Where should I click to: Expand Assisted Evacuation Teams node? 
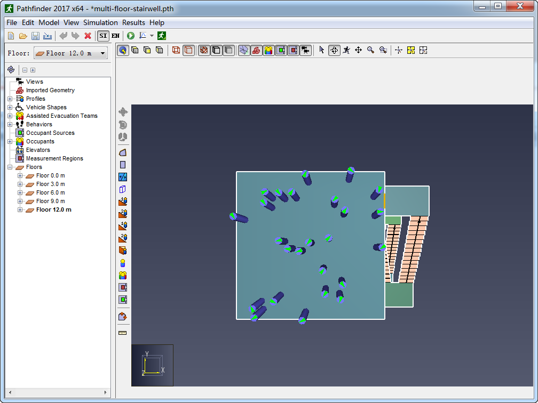click(10, 116)
